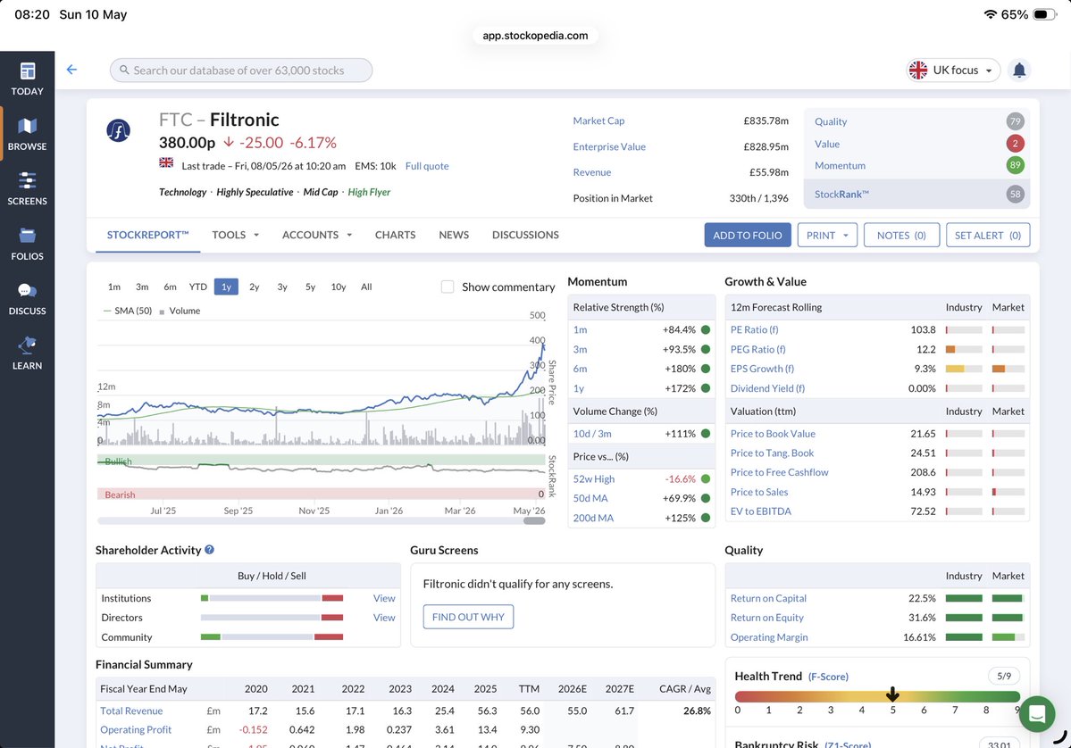This screenshot has width=1071, height=748.
Task: Go back with the blue arrow
Action: [x=71, y=70]
